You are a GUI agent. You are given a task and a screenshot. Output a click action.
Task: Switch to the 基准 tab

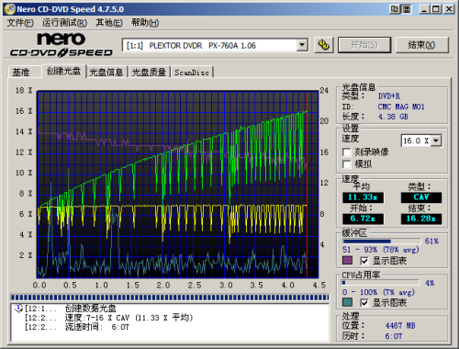tap(25, 73)
